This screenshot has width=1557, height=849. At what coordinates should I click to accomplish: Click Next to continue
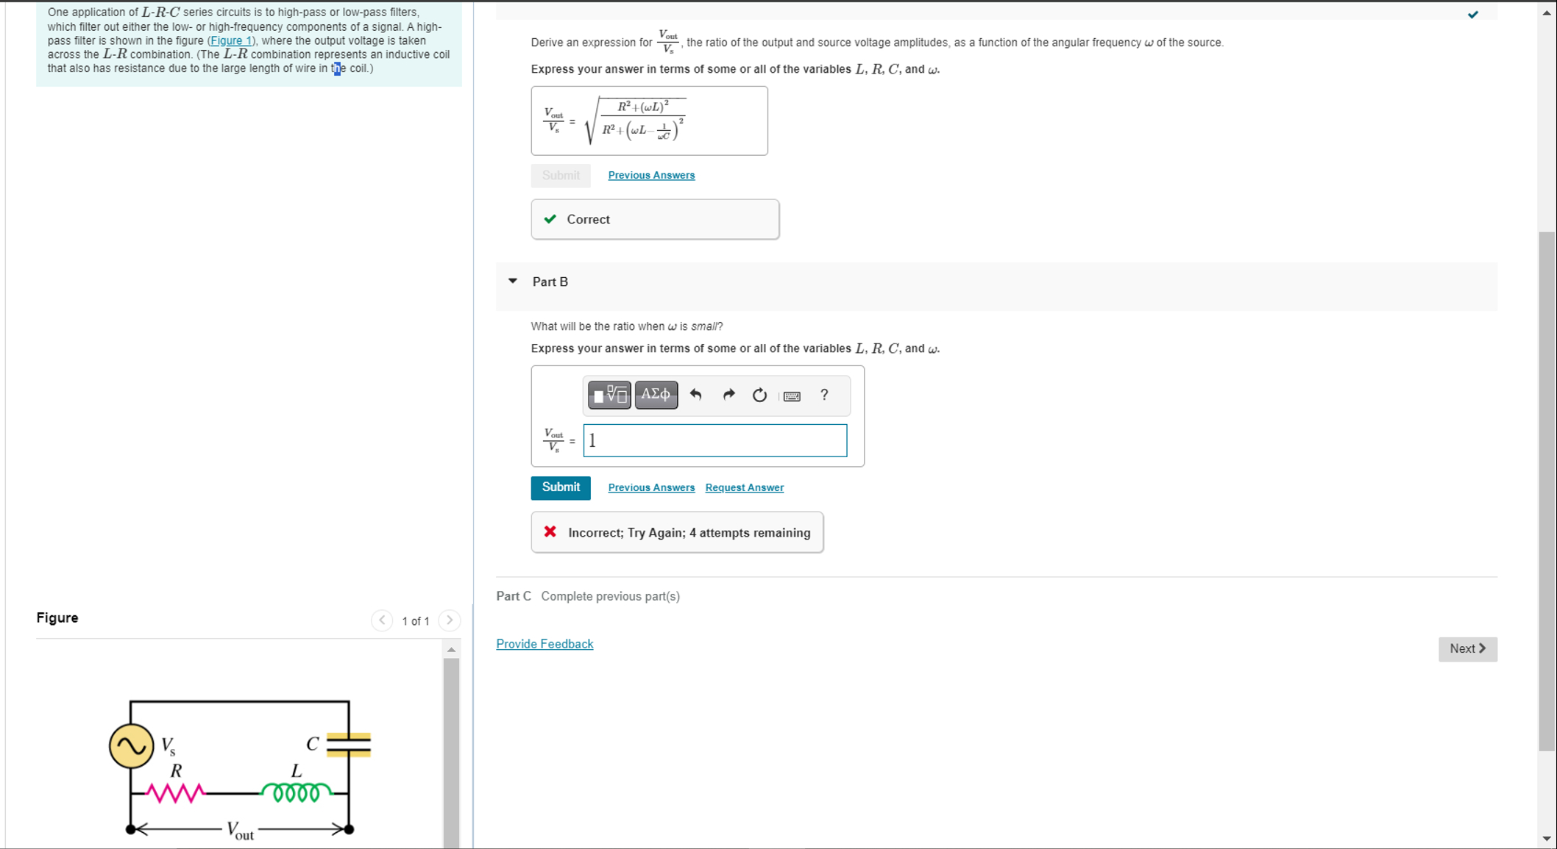[x=1466, y=648]
